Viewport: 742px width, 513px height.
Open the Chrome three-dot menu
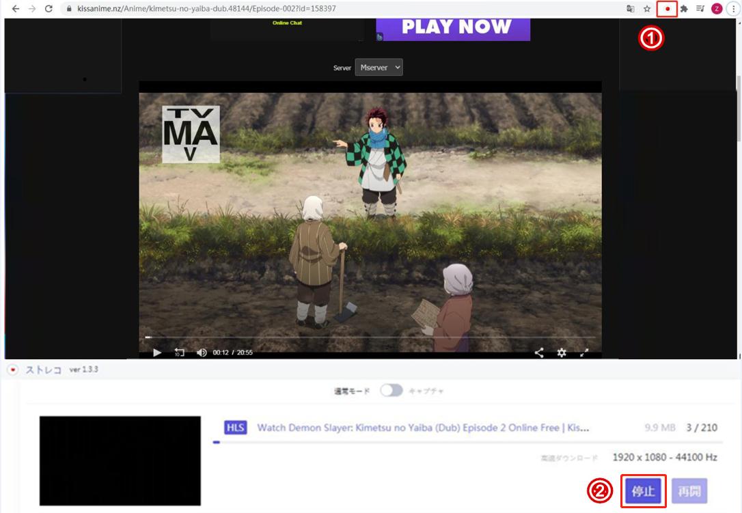click(734, 8)
